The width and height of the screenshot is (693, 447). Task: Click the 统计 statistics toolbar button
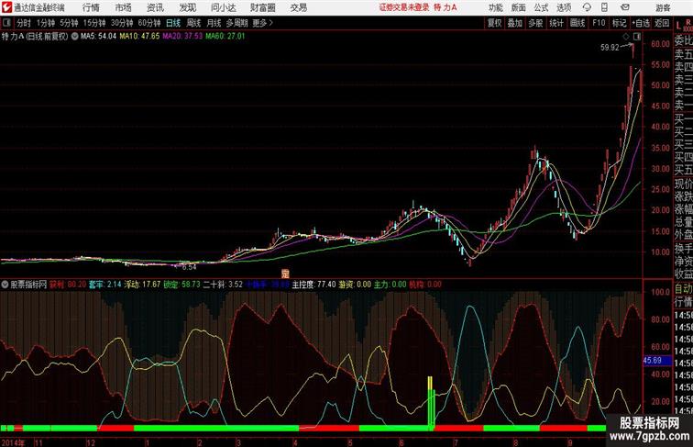pyautogui.click(x=556, y=23)
